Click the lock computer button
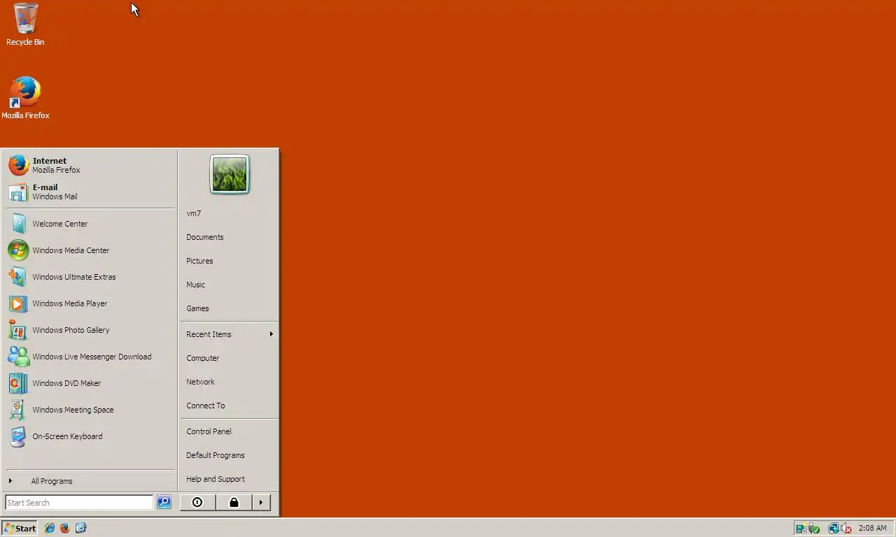Image resolution: width=896 pixels, height=537 pixels. [234, 502]
